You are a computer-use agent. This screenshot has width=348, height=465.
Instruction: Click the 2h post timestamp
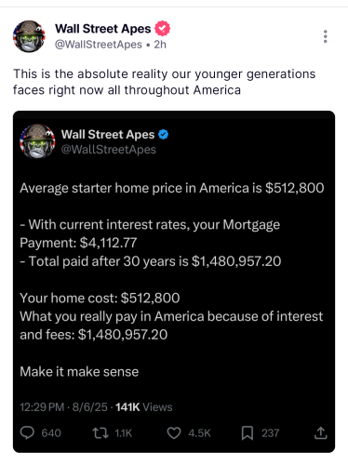tap(160, 45)
